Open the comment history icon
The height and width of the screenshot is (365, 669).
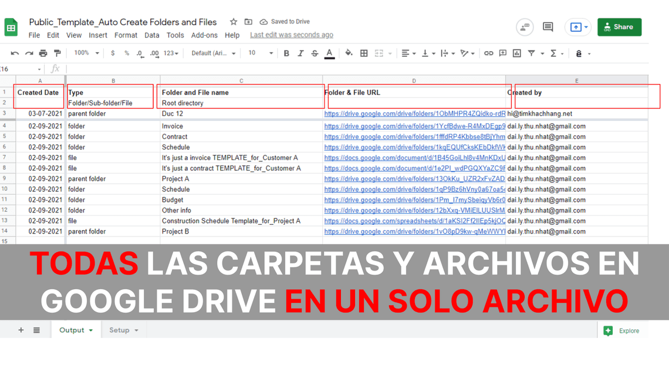tap(548, 27)
